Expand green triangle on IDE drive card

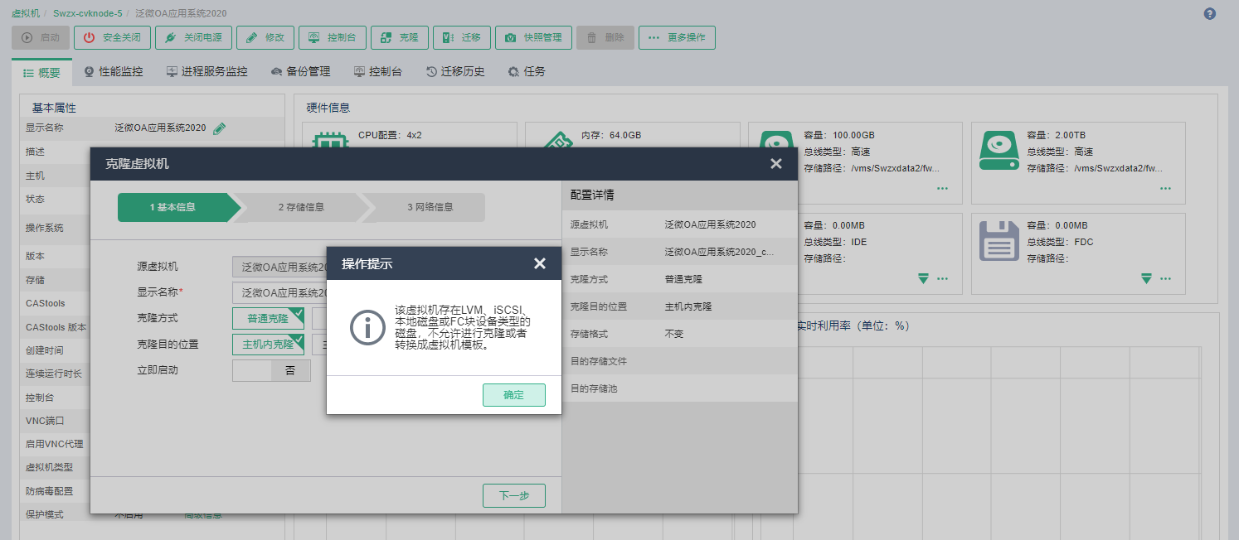tap(923, 278)
